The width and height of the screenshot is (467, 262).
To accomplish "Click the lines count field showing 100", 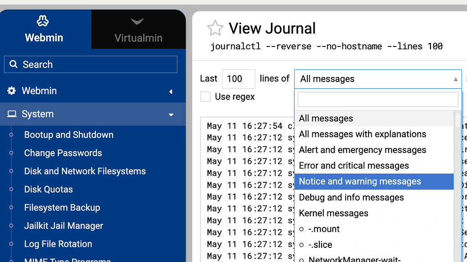I will click(239, 79).
